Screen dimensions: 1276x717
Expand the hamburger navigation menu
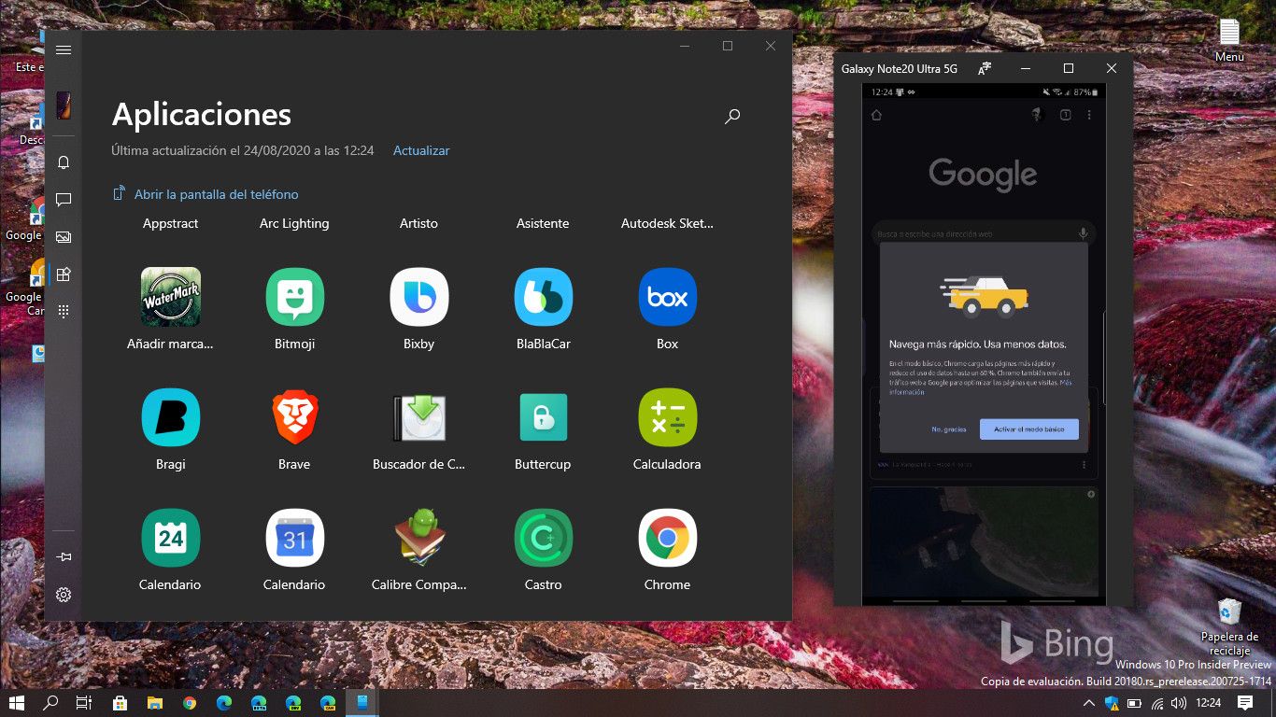tap(64, 50)
